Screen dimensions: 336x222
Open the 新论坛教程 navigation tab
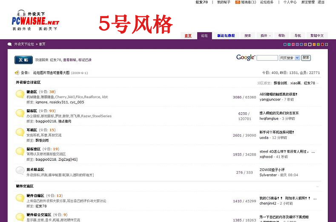[x=226, y=36]
